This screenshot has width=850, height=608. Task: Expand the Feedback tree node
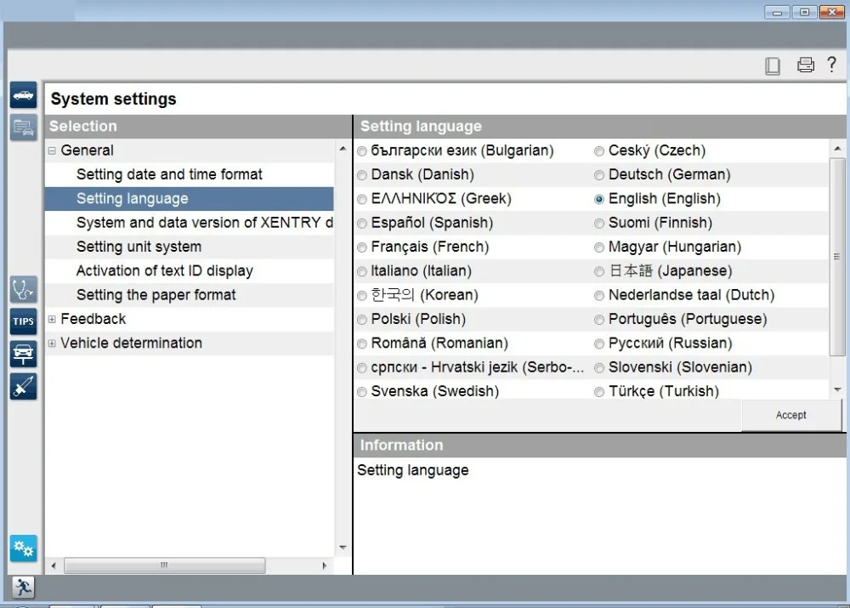tap(52, 320)
